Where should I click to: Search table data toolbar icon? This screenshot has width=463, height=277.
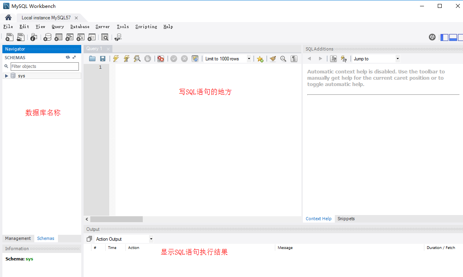tap(105, 37)
